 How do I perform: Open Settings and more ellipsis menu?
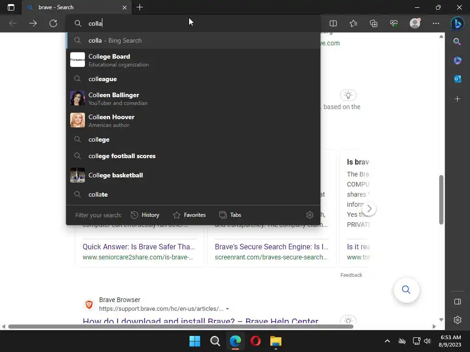tap(436, 23)
